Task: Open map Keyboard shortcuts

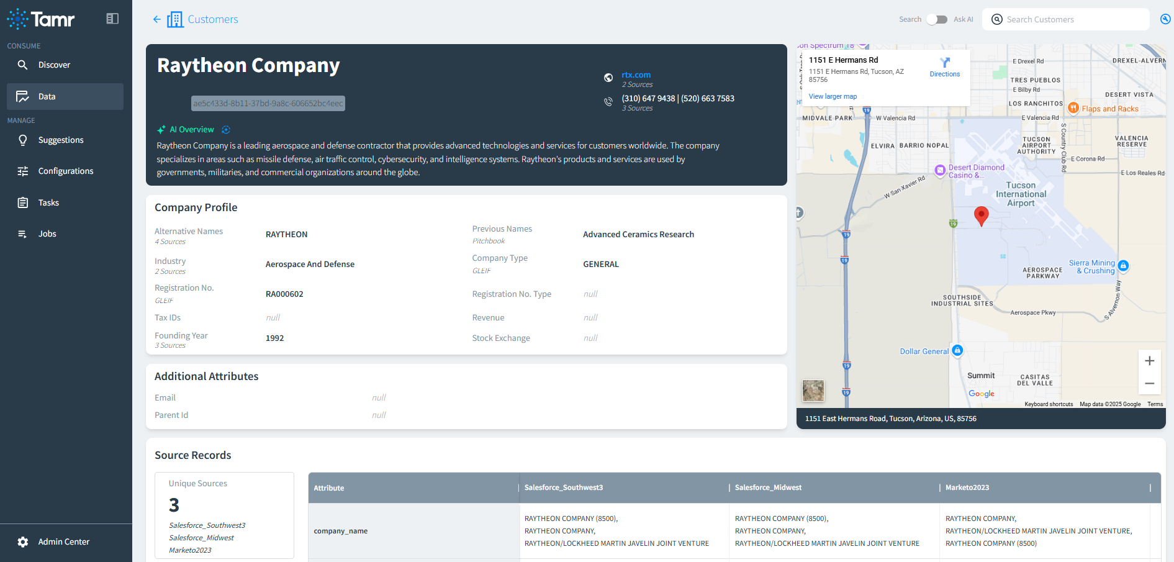Action: pos(1049,404)
